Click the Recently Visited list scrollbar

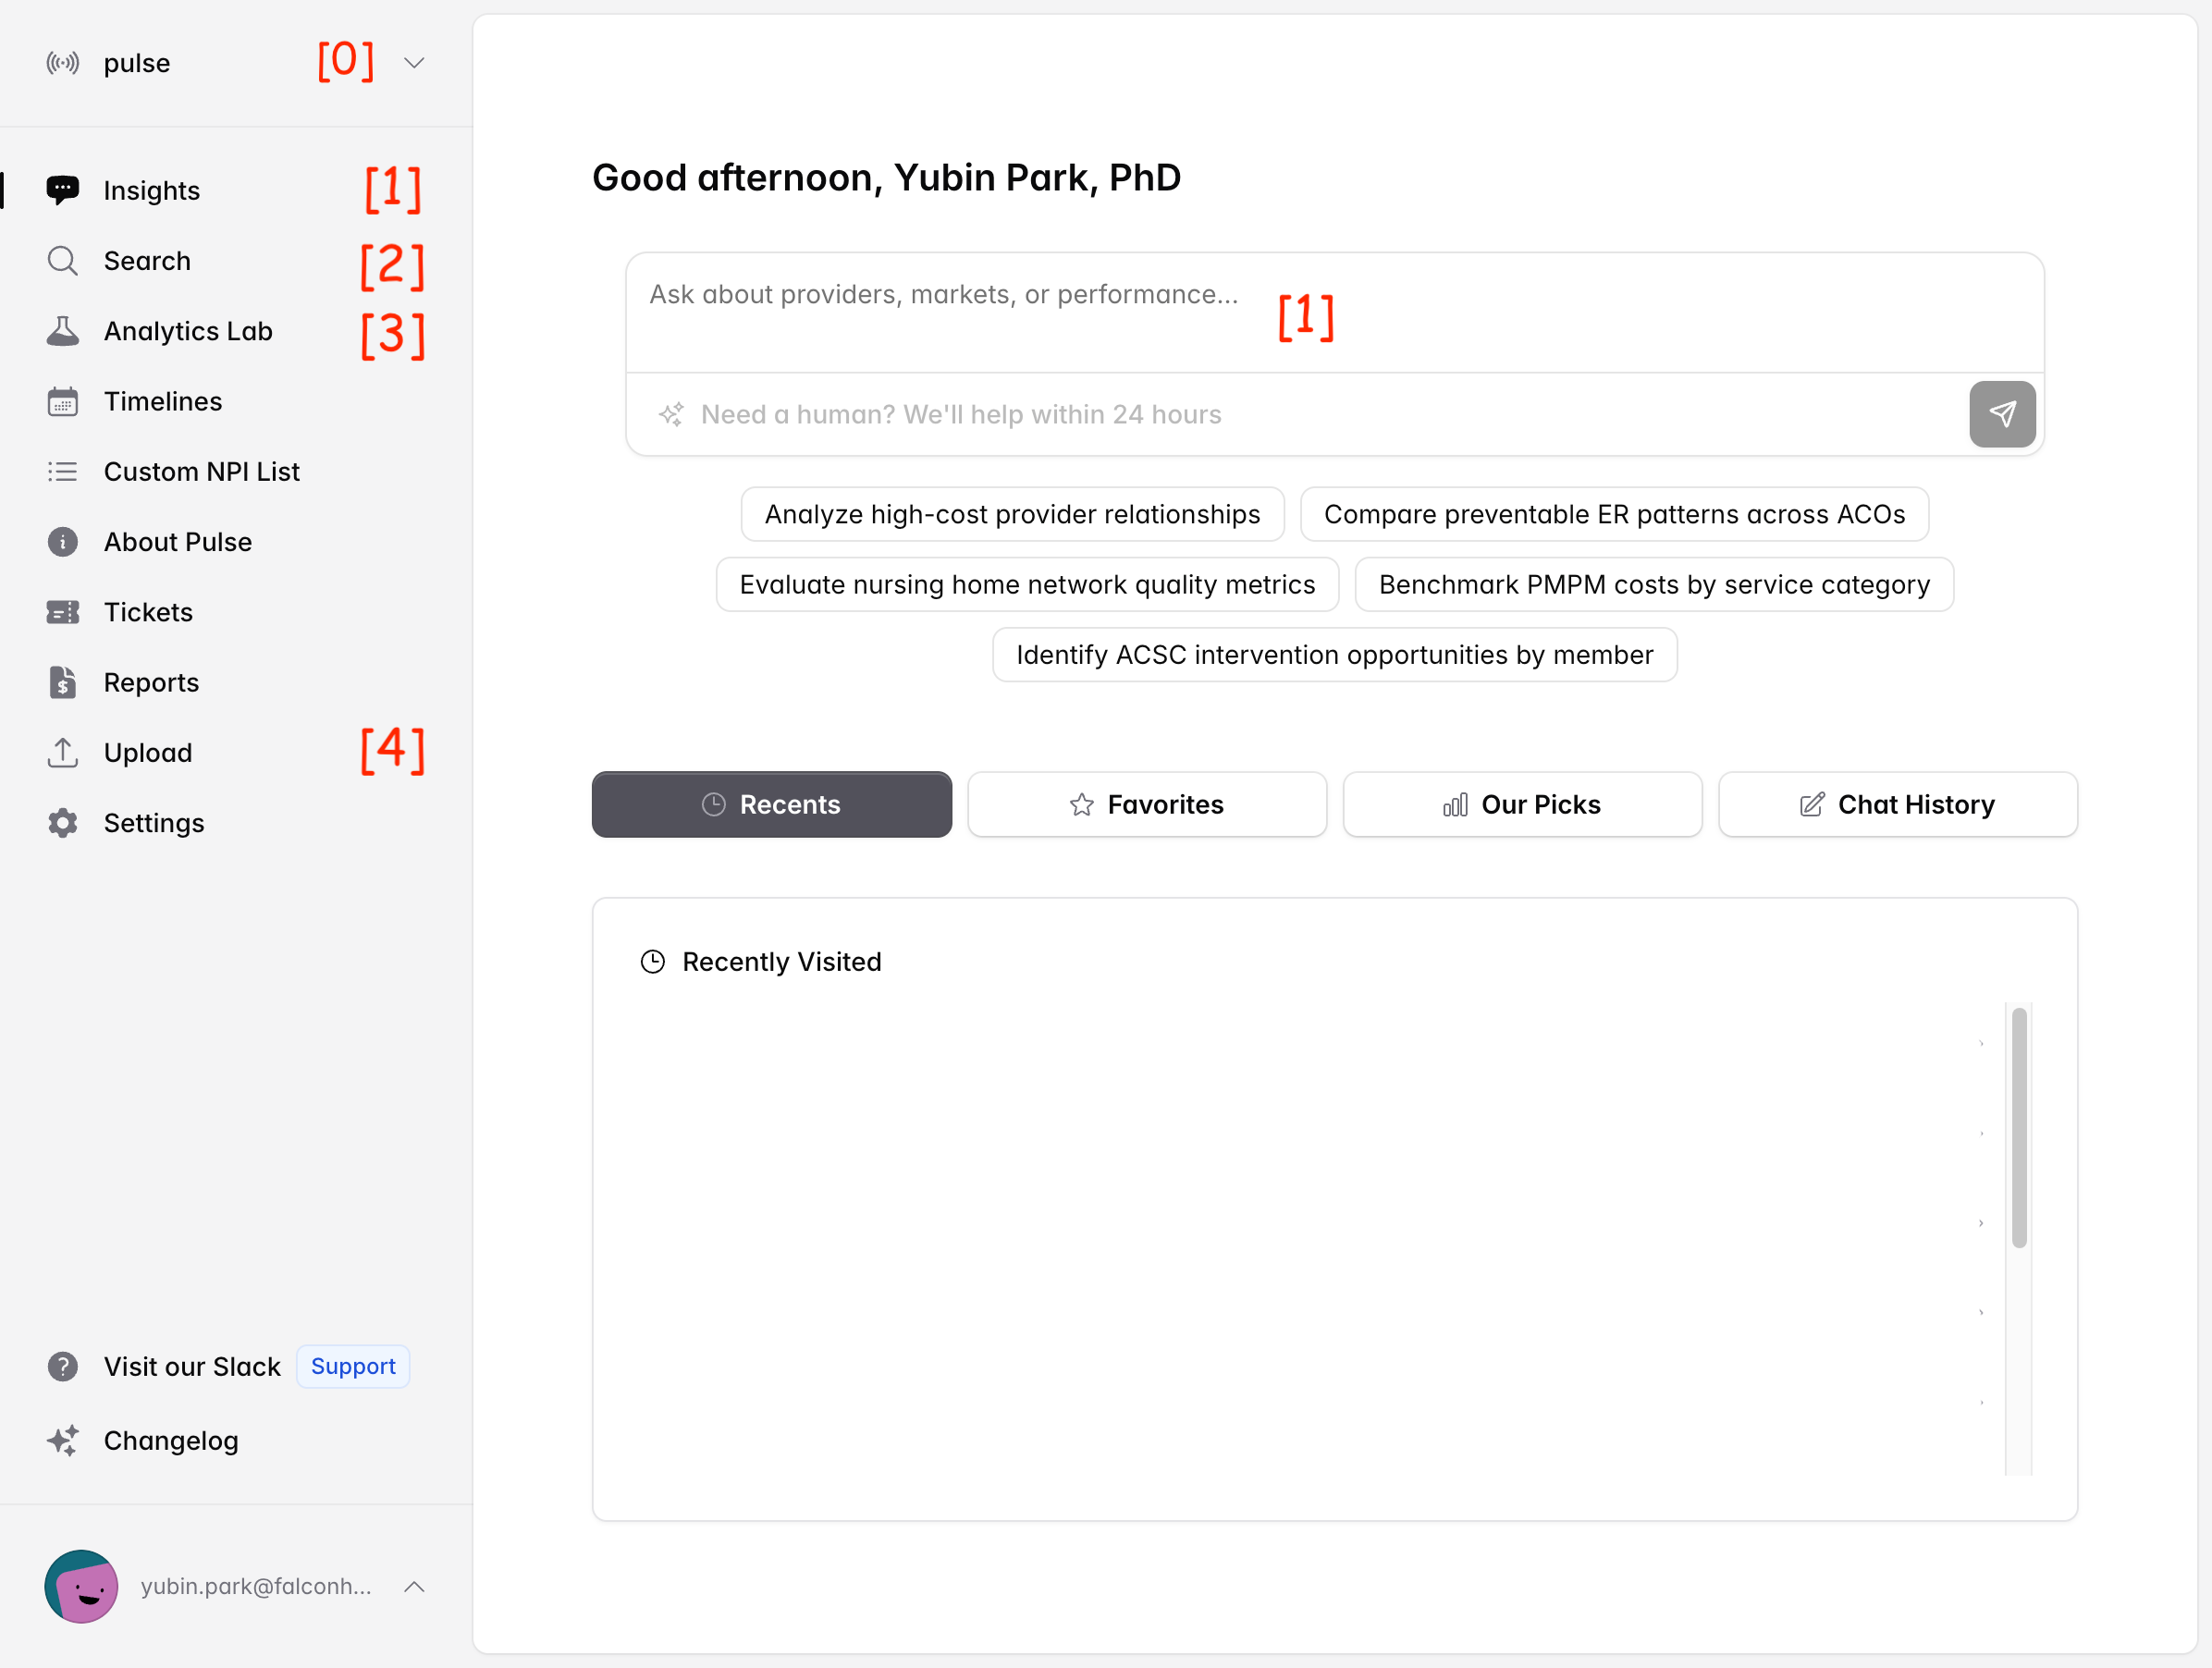(2019, 1128)
